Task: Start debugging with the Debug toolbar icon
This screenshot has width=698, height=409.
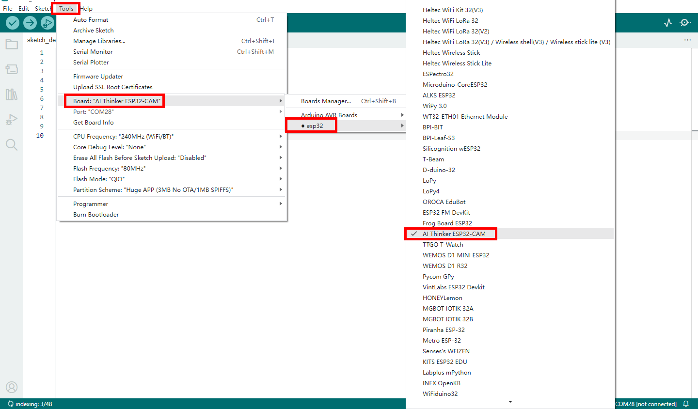Action: pos(48,23)
